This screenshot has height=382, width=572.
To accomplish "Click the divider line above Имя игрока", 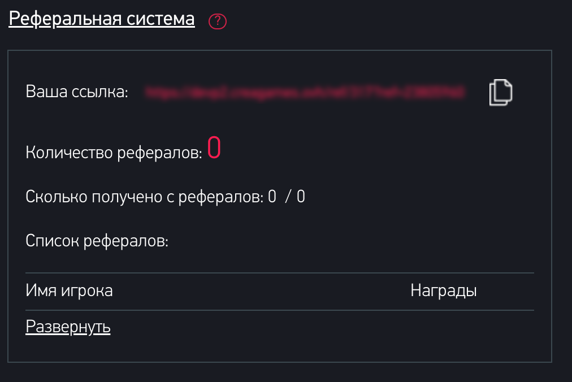I will point(280,273).
